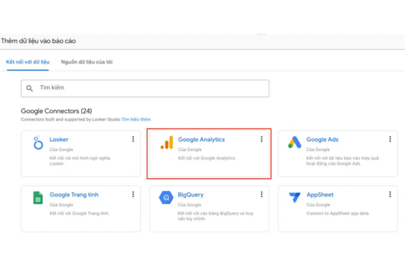Open Google Analytics card three-dot menu

(x=262, y=139)
